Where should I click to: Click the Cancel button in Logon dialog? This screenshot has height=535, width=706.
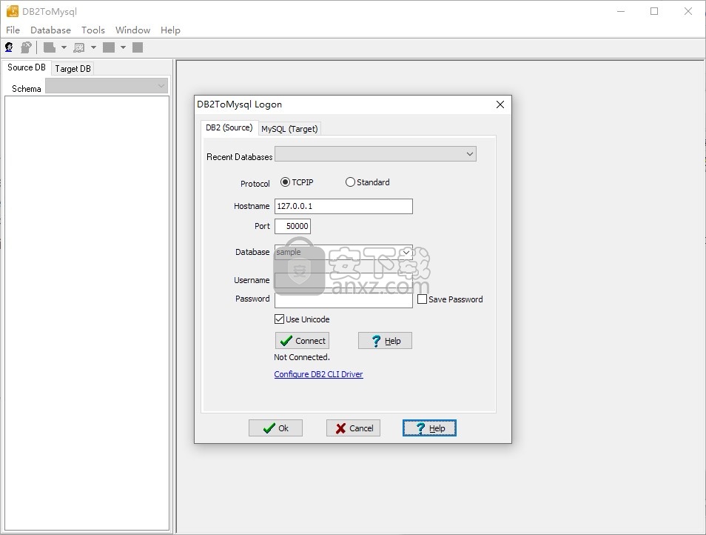point(354,428)
